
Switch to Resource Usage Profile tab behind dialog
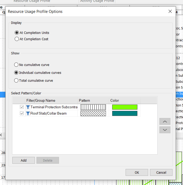pos(32,1)
